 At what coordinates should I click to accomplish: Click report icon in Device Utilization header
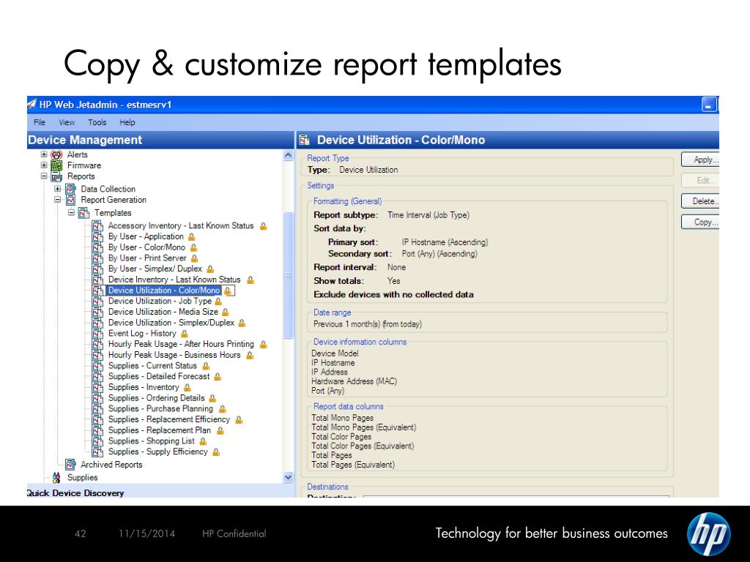coord(304,140)
